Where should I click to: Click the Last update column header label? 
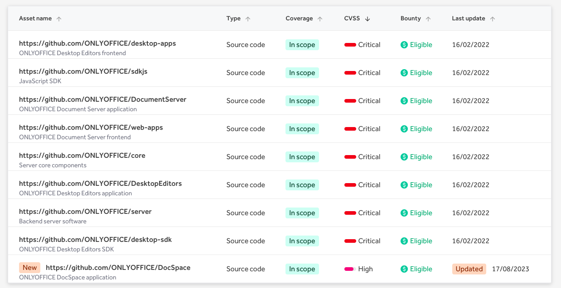(469, 19)
